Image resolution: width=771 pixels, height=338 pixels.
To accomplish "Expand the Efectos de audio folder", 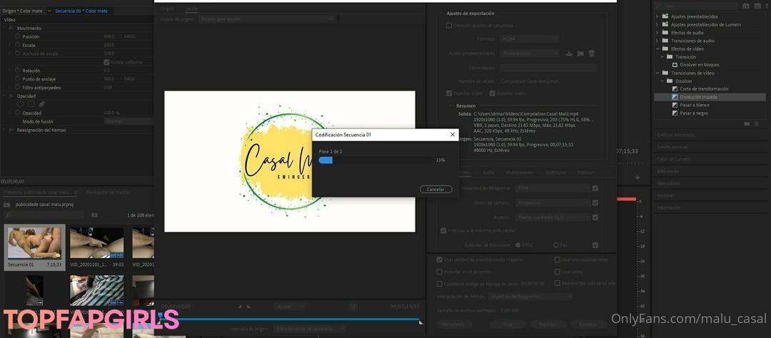I will 657,32.
